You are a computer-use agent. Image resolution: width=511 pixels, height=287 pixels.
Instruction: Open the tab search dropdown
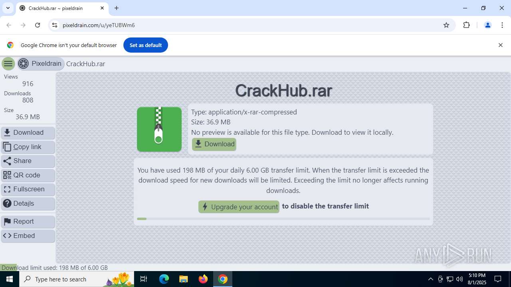(8, 8)
